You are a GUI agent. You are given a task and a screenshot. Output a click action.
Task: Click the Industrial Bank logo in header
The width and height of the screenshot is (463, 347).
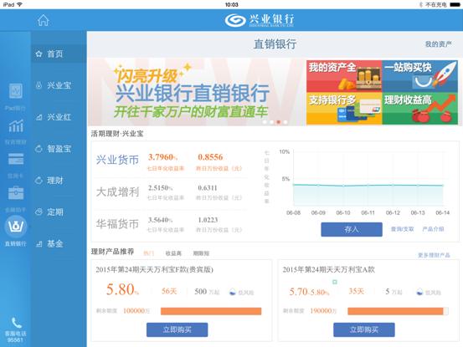[260, 20]
